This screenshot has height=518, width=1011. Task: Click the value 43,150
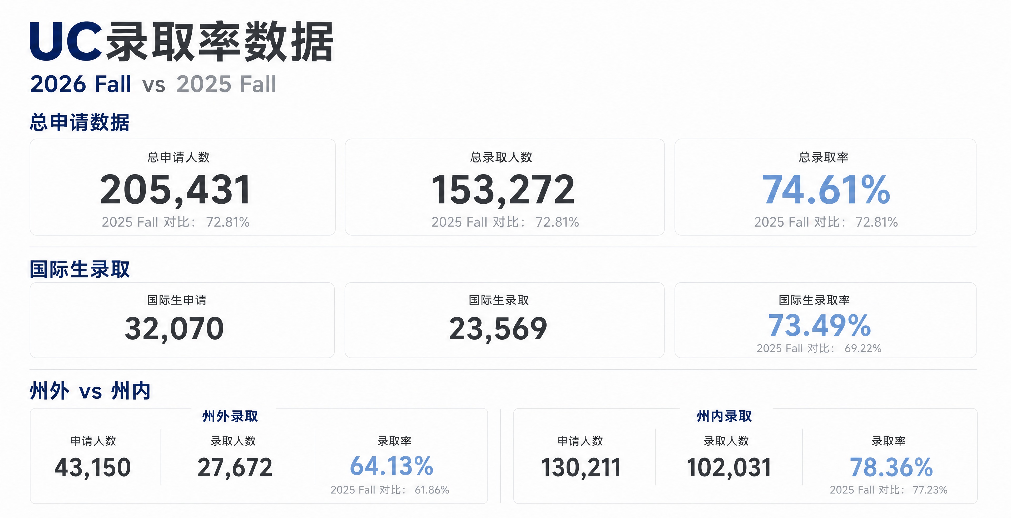pyautogui.click(x=93, y=468)
